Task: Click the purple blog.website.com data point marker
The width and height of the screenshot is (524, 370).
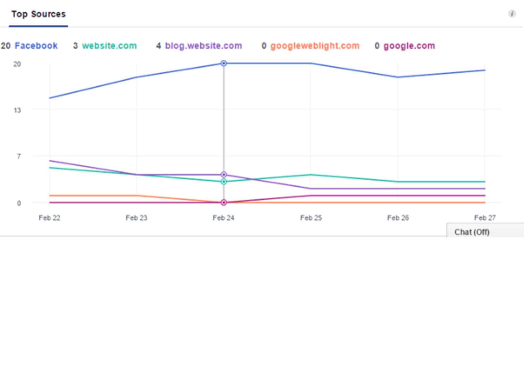Action: [x=224, y=175]
